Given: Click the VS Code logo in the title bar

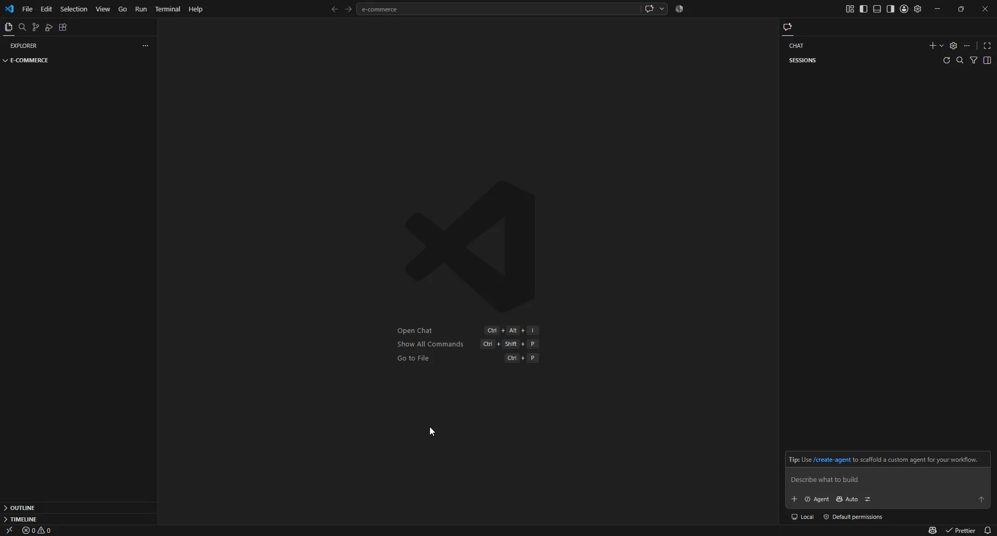Looking at the screenshot, I should tap(9, 9).
